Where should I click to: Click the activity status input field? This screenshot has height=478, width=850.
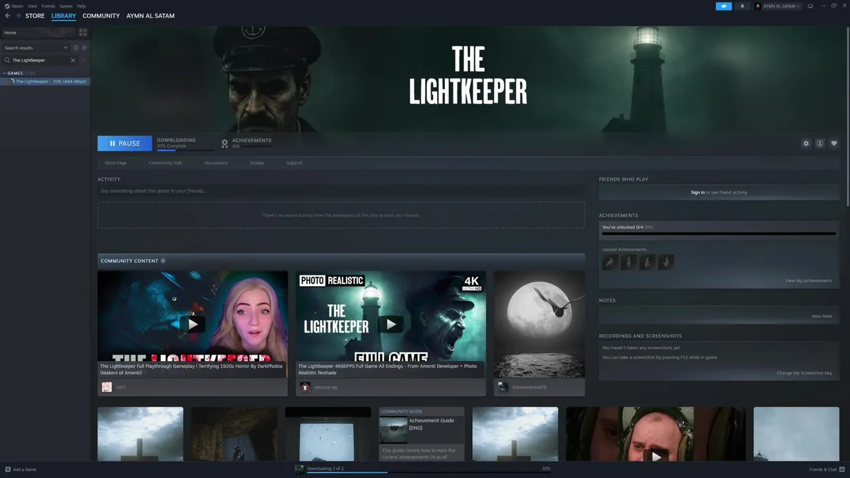pyautogui.click(x=341, y=191)
